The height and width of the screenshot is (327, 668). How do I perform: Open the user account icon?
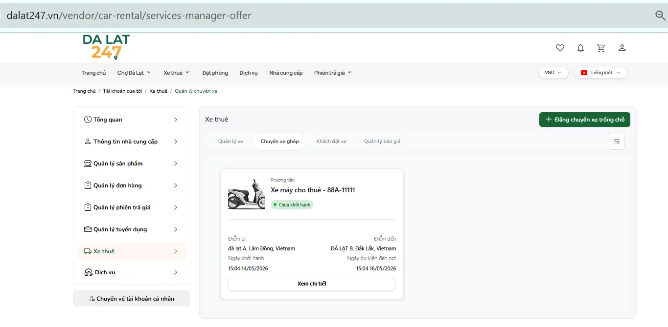622,48
